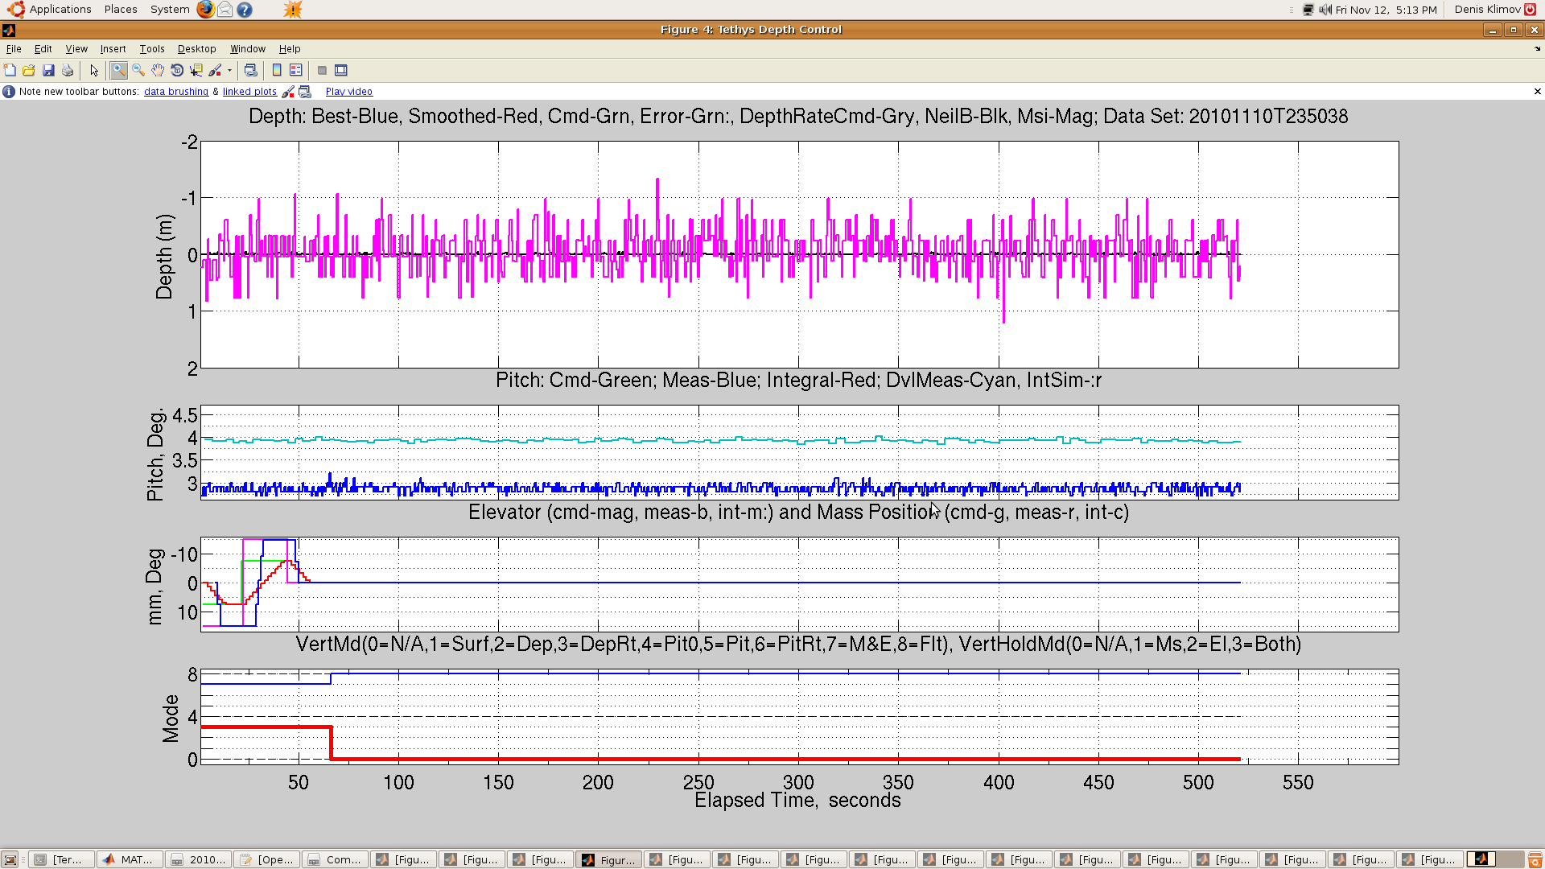Open the View menu

point(76,49)
